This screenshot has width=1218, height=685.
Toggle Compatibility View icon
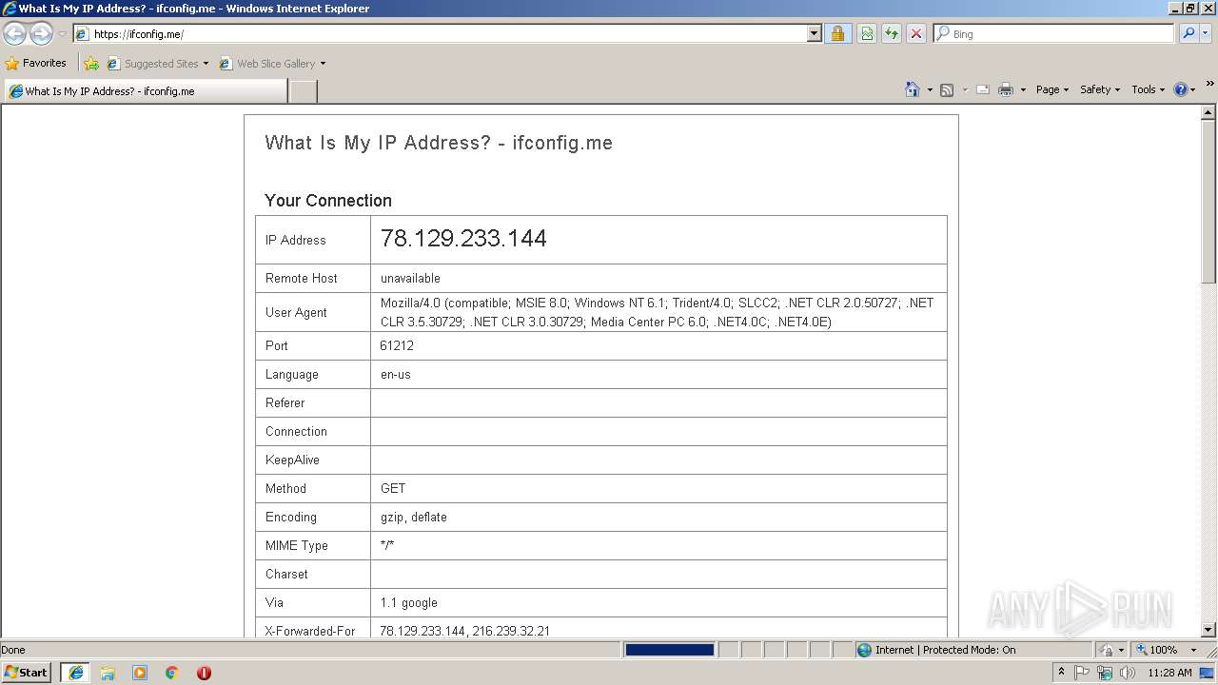tap(867, 33)
